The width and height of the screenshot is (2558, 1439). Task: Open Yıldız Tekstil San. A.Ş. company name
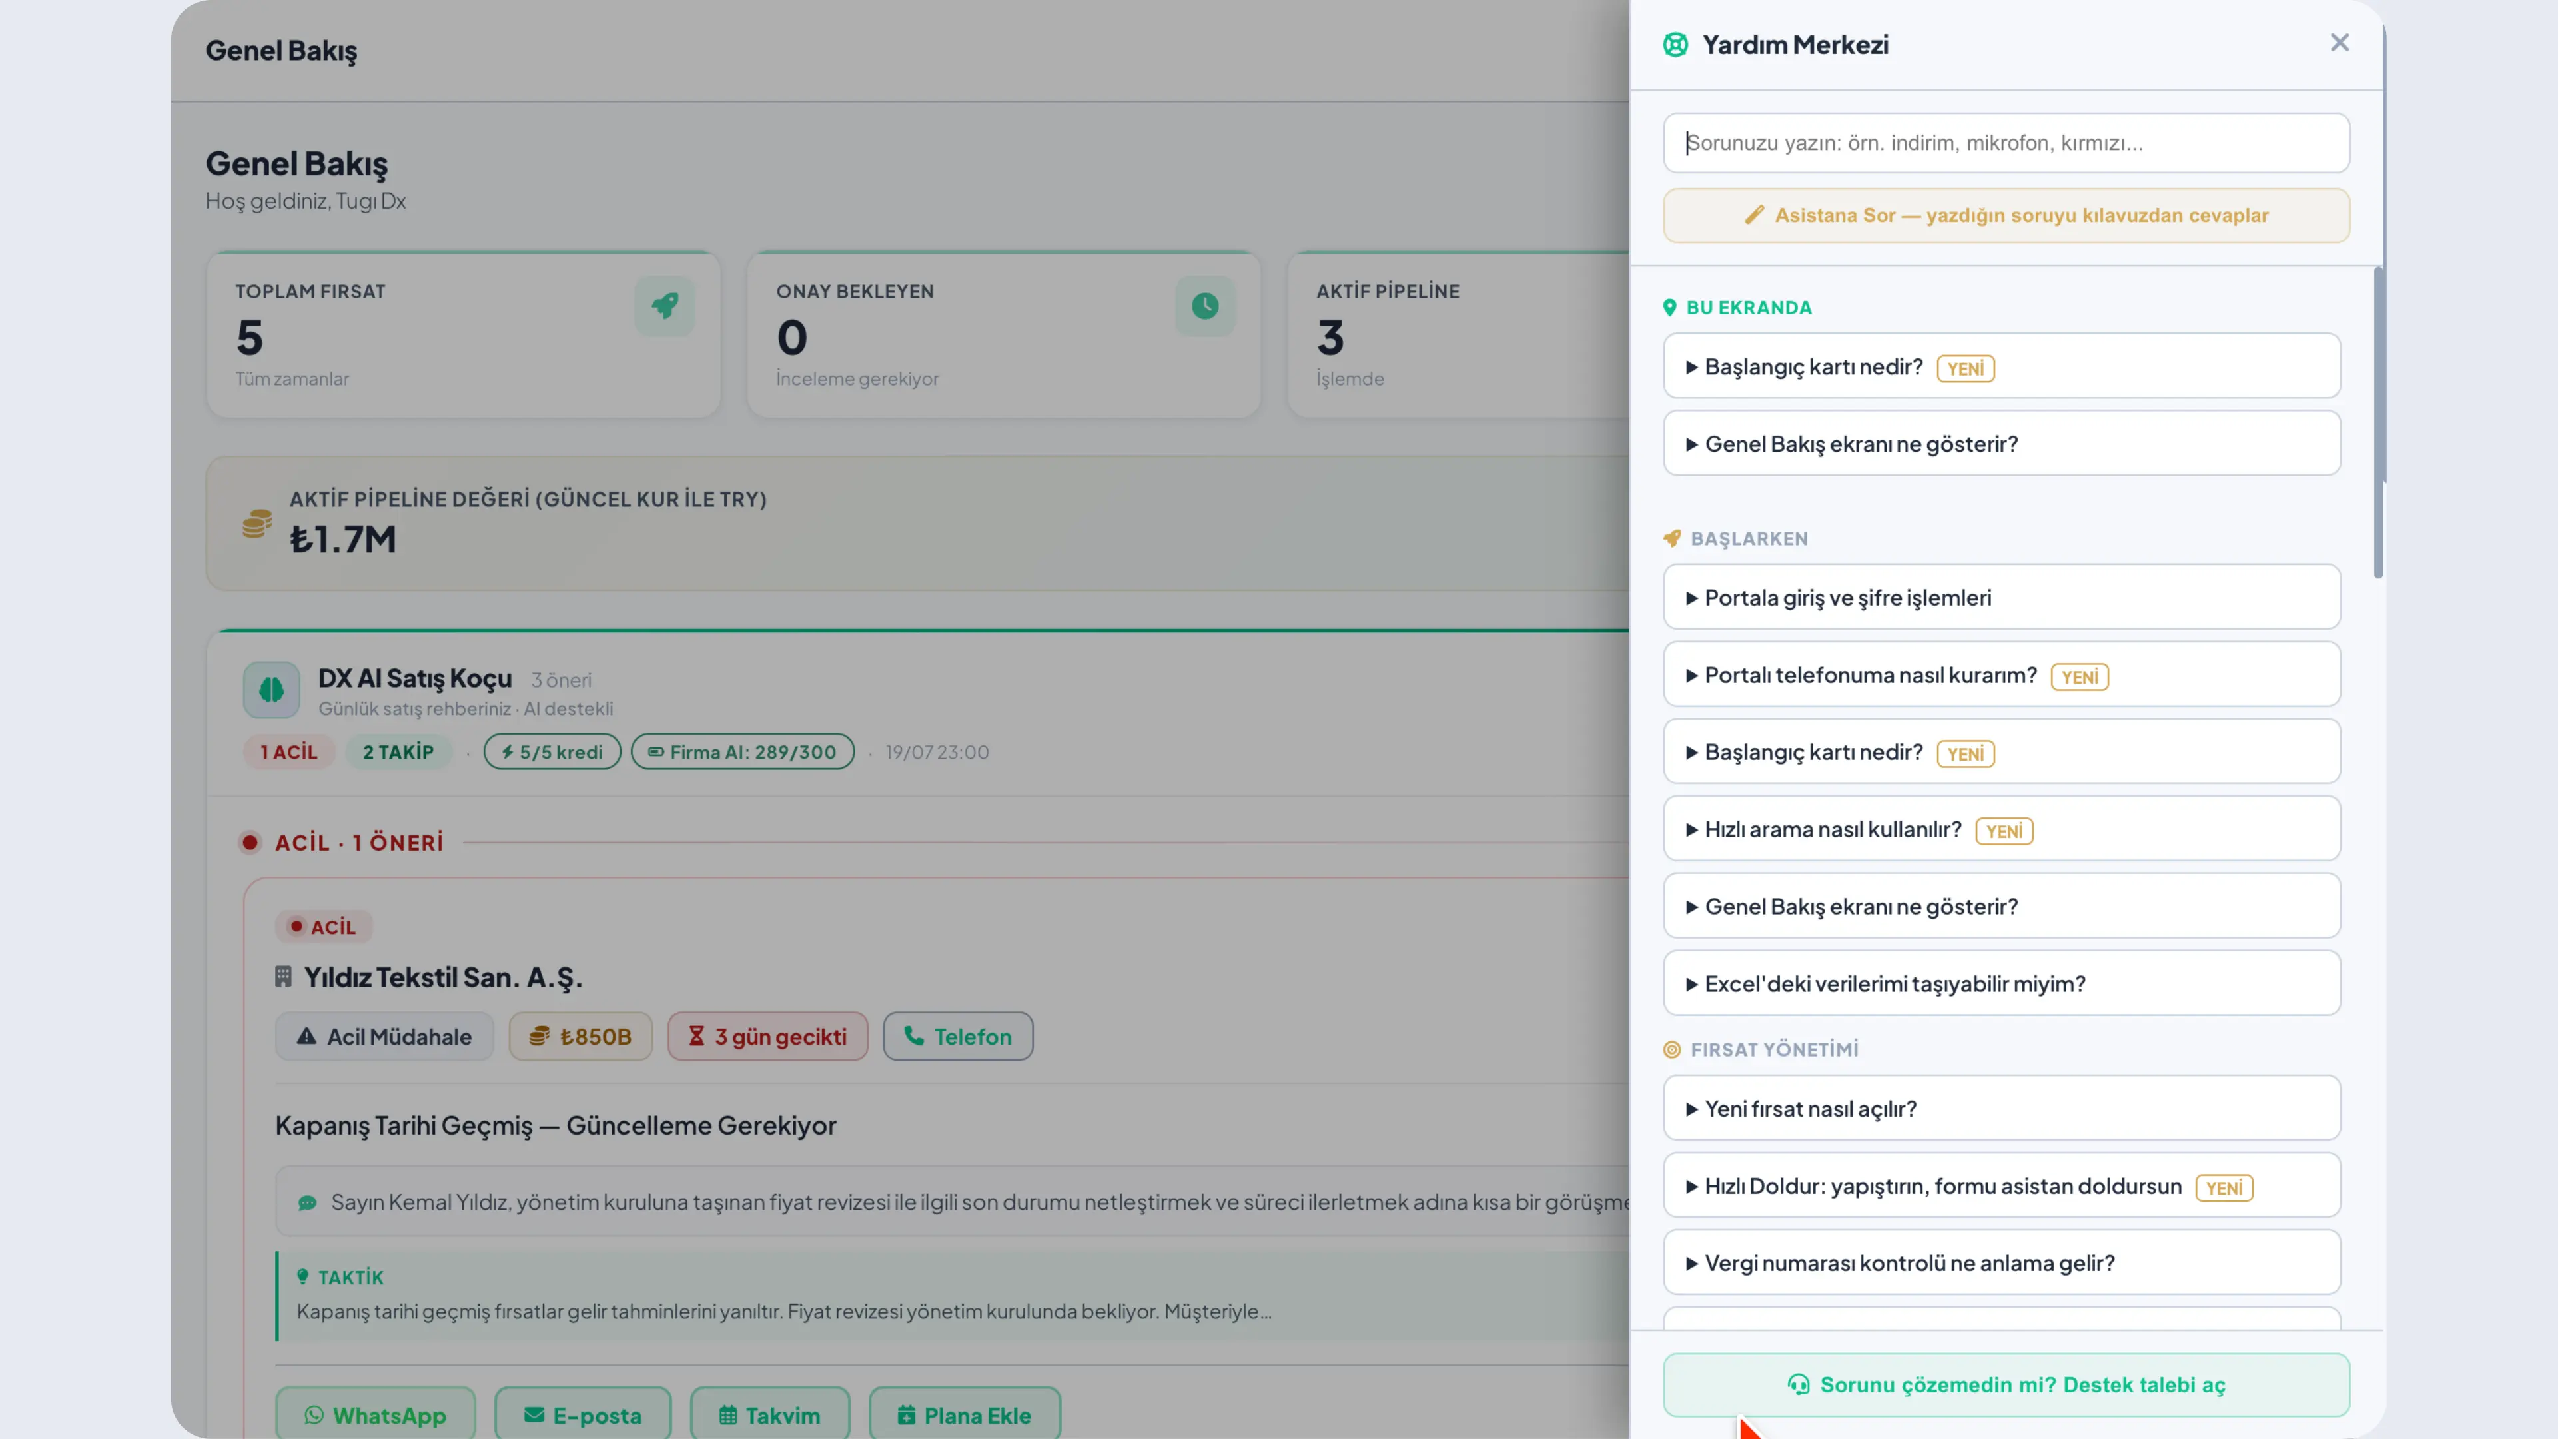click(443, 977)
